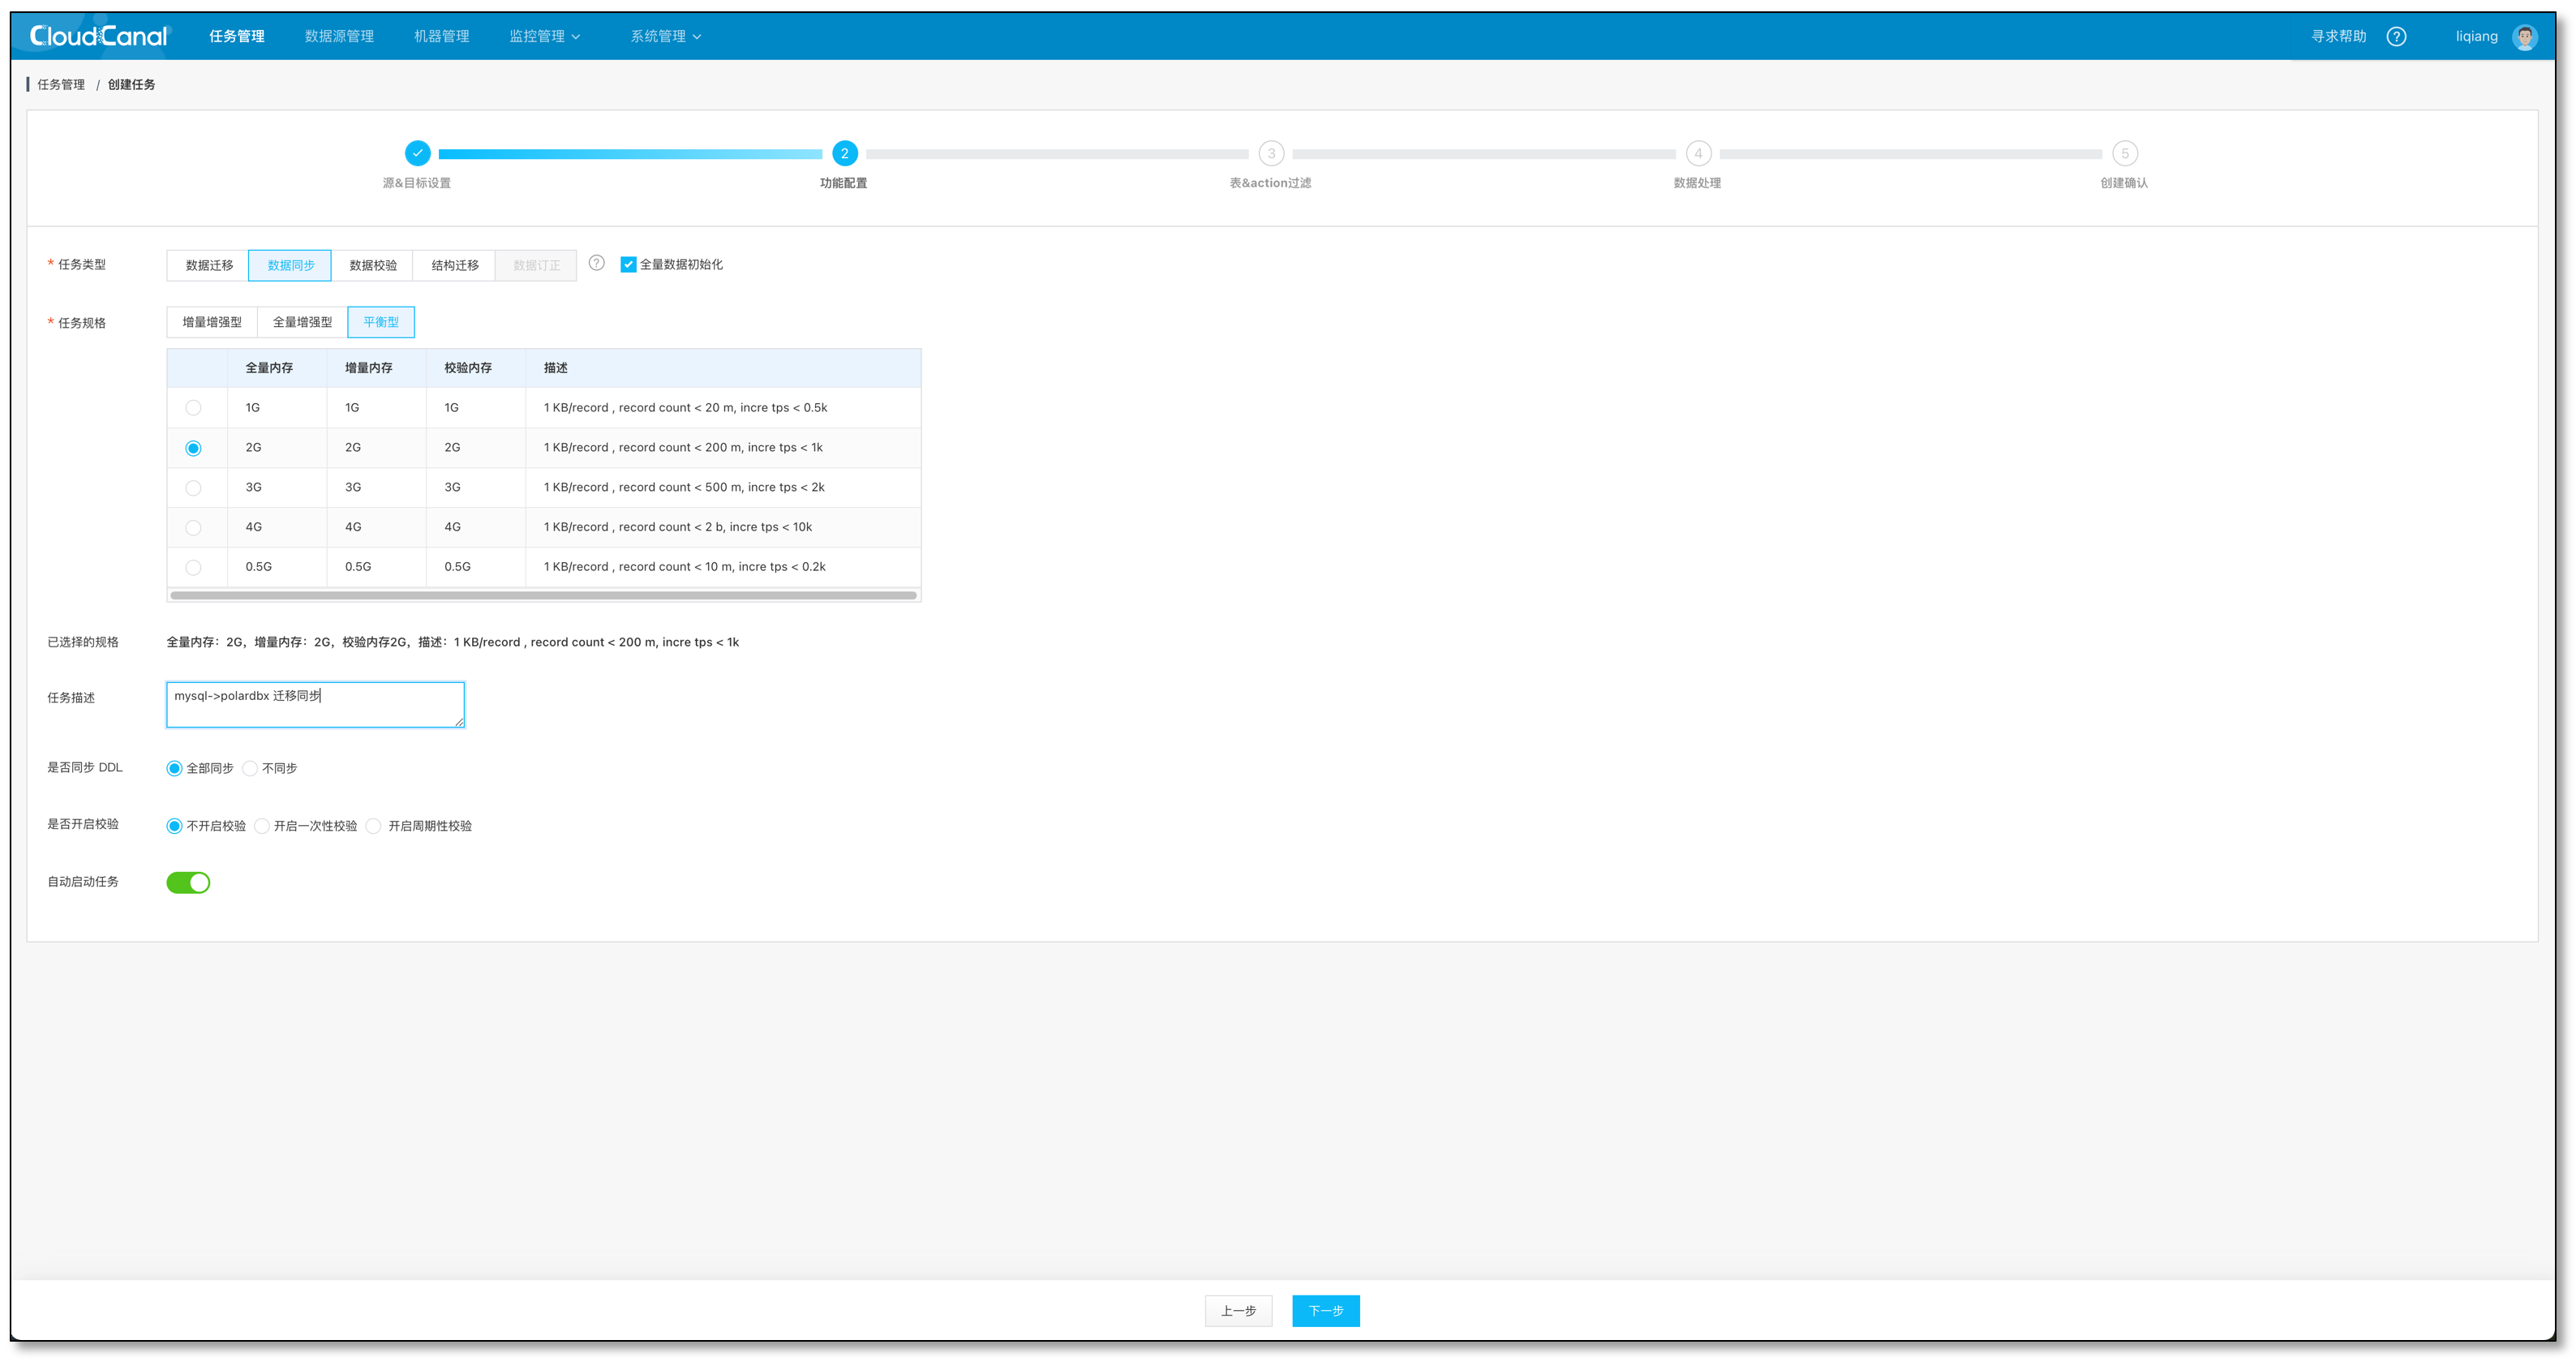Disable the 自动启动任务 switch

tap(188, 882)
